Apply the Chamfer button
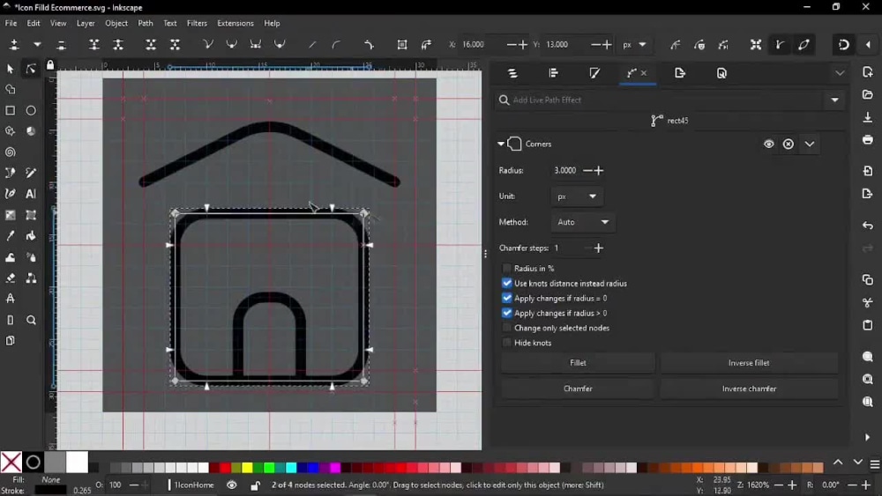 click(578, 389)
